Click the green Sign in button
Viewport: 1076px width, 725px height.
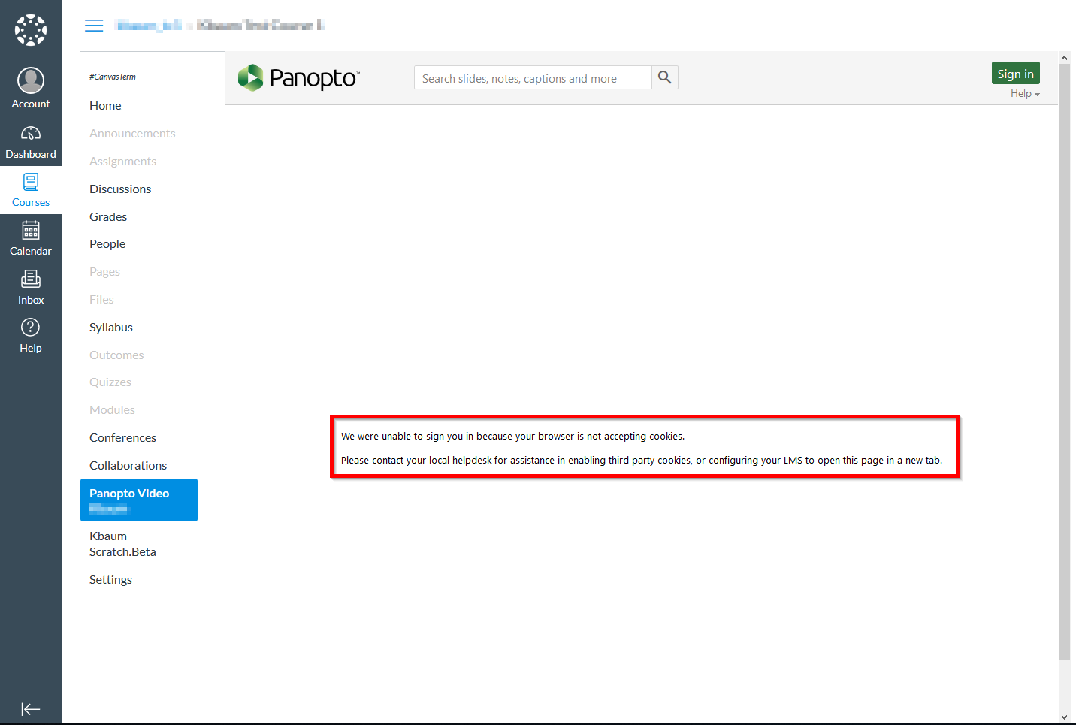click(1016, 73)
